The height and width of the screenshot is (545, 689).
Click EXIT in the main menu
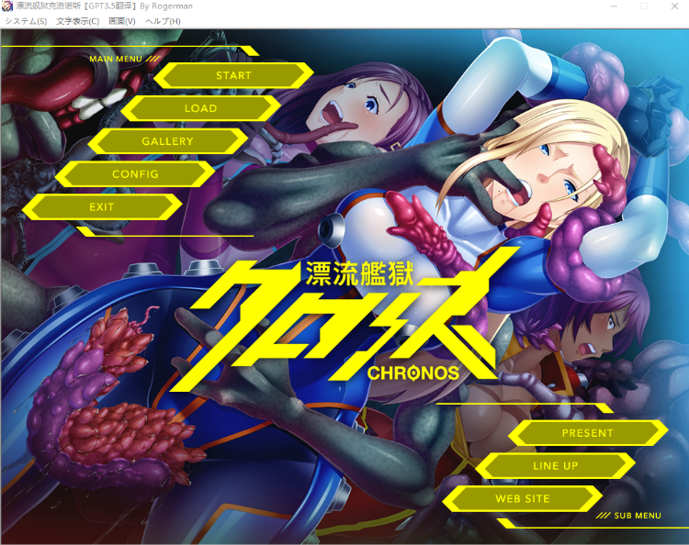(102, 207)
